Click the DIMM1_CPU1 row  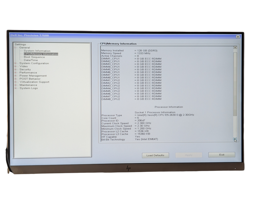(x=131, y=59)
